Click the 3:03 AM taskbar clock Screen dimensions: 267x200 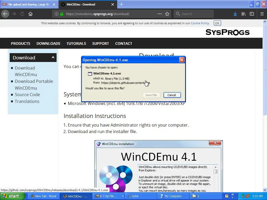click(x=257, y=196)
